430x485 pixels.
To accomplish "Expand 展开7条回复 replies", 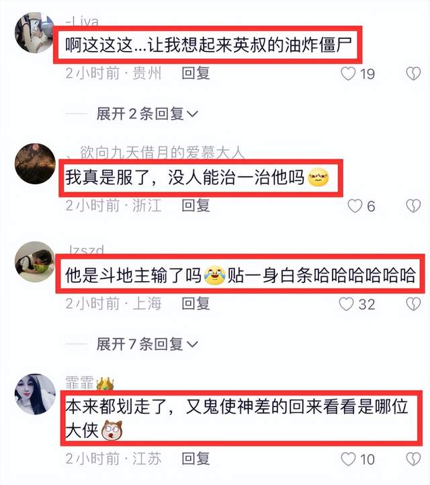I will click(x=147, y=344).
